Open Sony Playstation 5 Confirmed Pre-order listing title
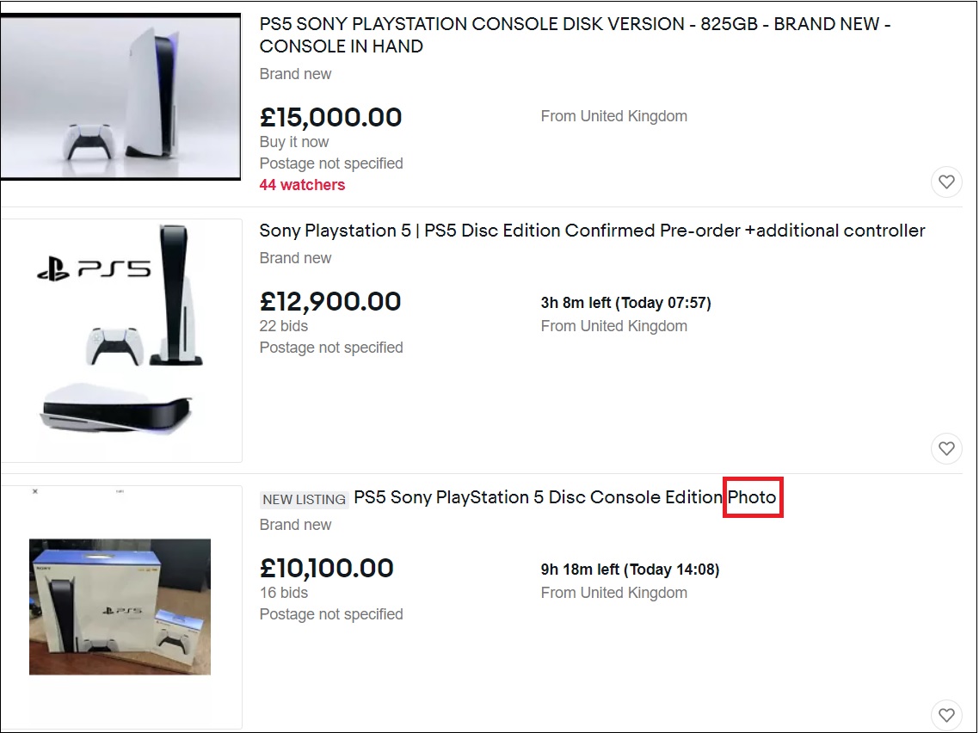Viewport: 979px width, 733px height. tap(592, 231)
